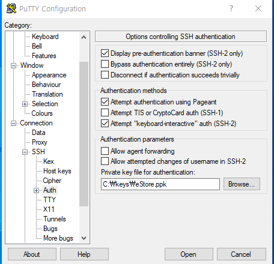Expand the Selection tree node
The height and width of the screenshot is (264, 274).
point(25,104)
